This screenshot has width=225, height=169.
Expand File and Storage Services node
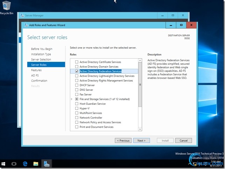pos(72,99)
